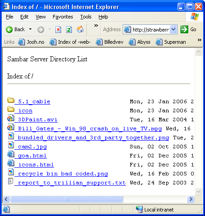This screenshot has width=205, height=216.
Task: Show more Links bar items chevron
Action: click(x=199, y=40)
